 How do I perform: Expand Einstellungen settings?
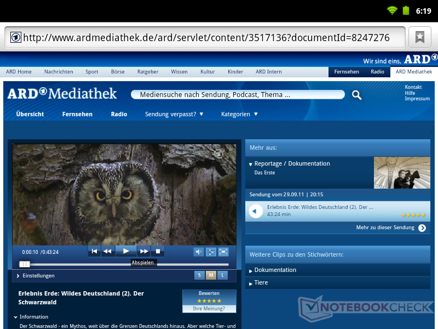click(x=36, y=276)
